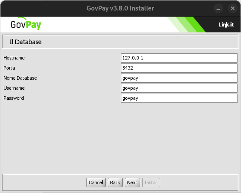Click the Password label text

pyautogui.click(x=14, y=98)
